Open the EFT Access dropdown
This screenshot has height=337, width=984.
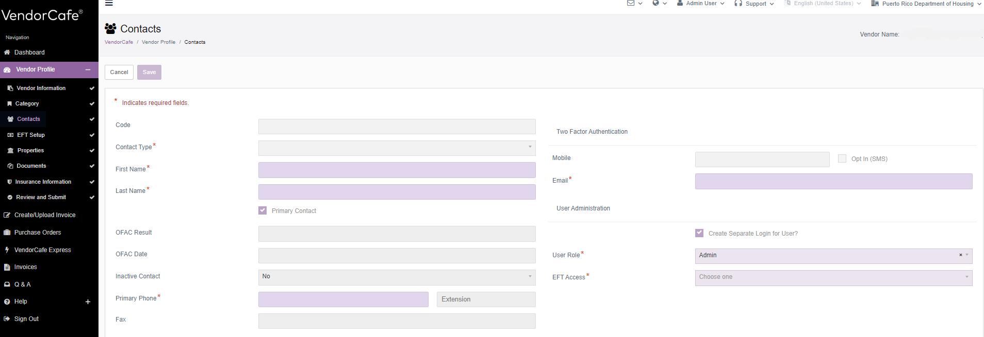pos(833,277)
